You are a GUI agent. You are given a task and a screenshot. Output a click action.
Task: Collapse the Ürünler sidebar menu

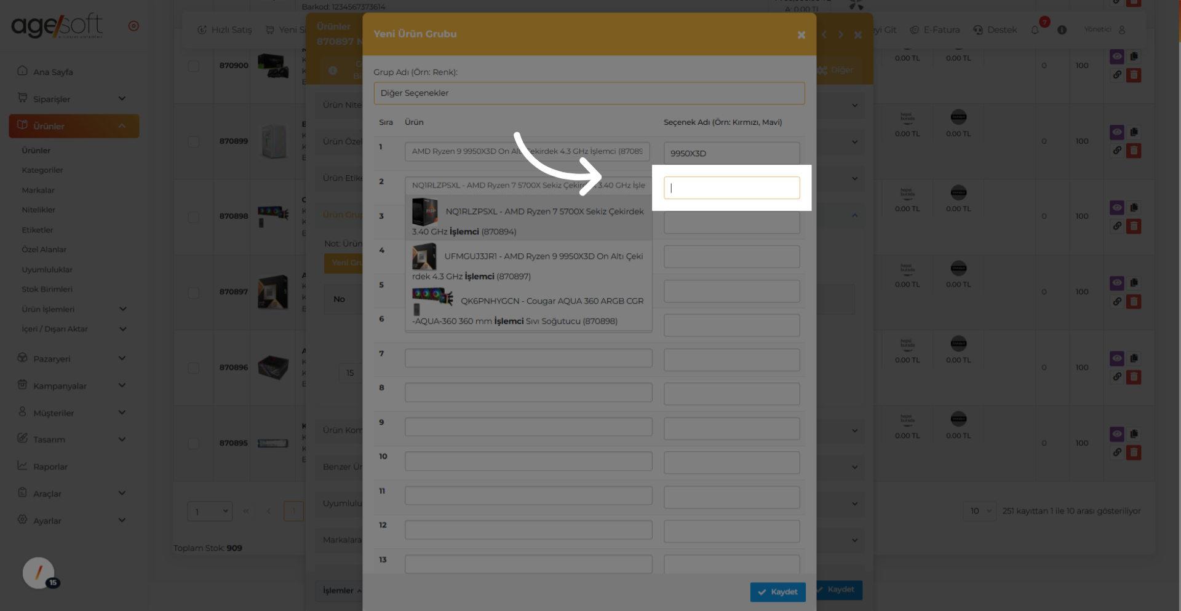tap(74, 126)
